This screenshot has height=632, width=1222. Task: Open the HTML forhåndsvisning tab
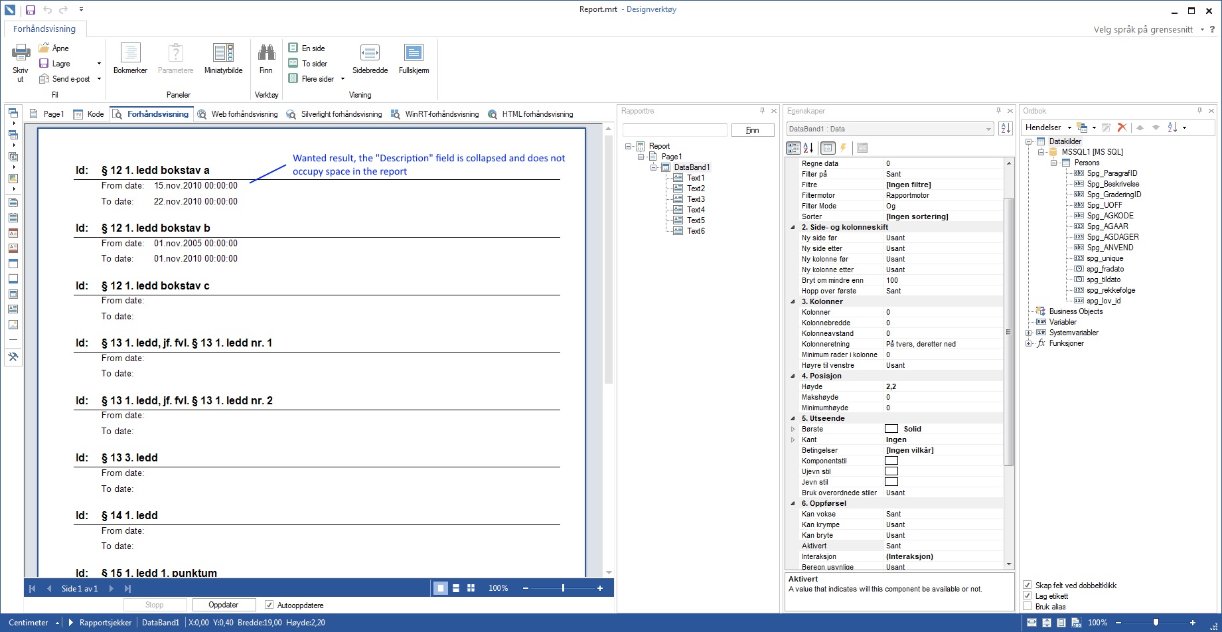[530, 114]
